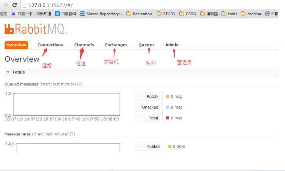The width and height of the screenshot is (285, 171).
Task: Click the 0.00/s Publish rate value
Action: point(179,147)
